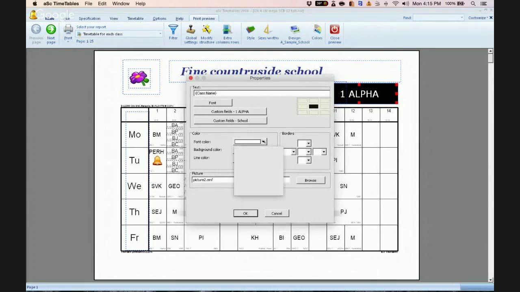Click Close preview power icon

(334, 30)
